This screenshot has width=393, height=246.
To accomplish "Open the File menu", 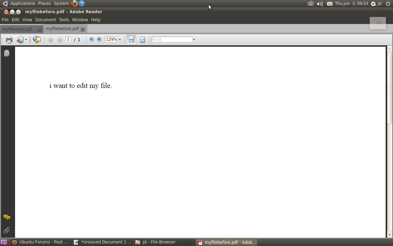I will tap(5, 20).
